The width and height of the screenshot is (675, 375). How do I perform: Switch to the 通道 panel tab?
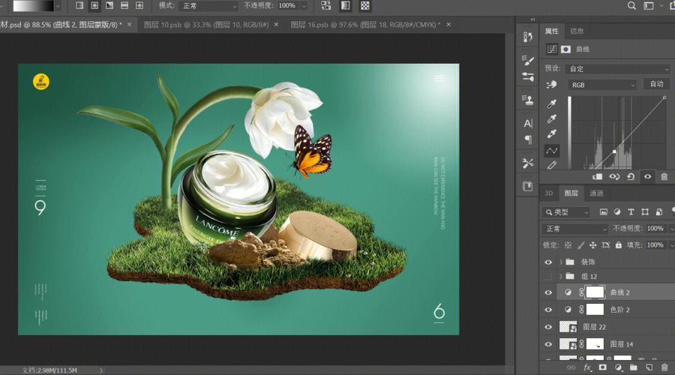click(x=596, y=193)
